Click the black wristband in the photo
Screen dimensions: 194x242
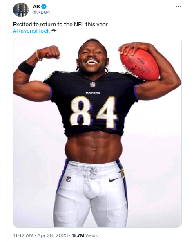click(x=26, y=67)
